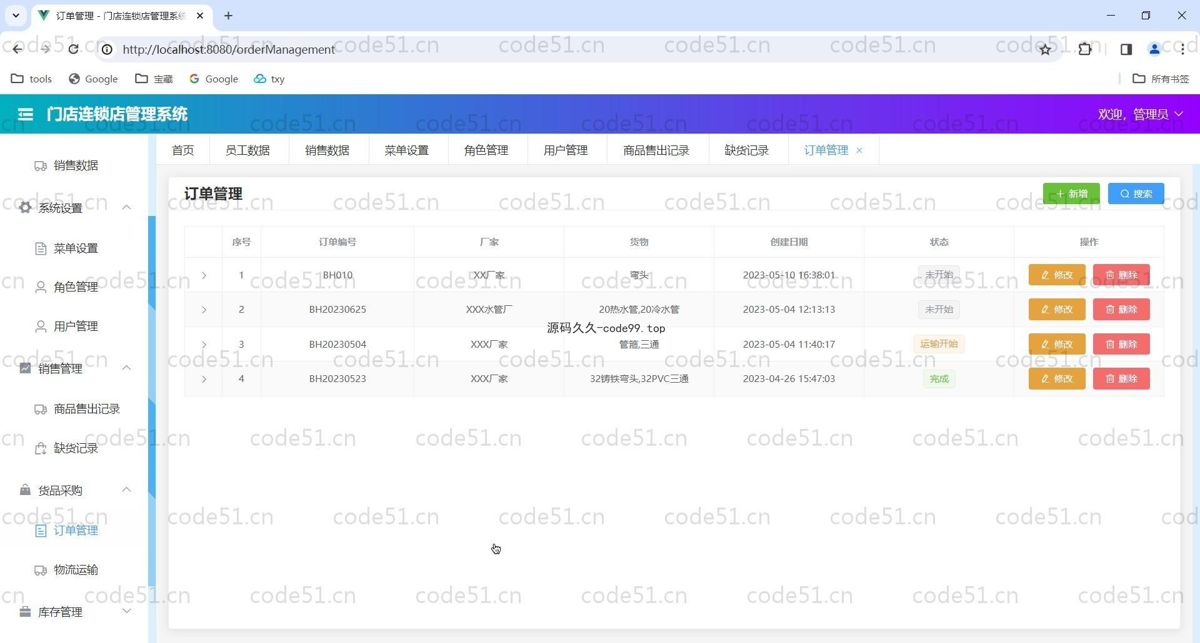Click the 销售数据 truck icon in sidebar
This screenshot has width=1200, height=643.
pos(41,166)
